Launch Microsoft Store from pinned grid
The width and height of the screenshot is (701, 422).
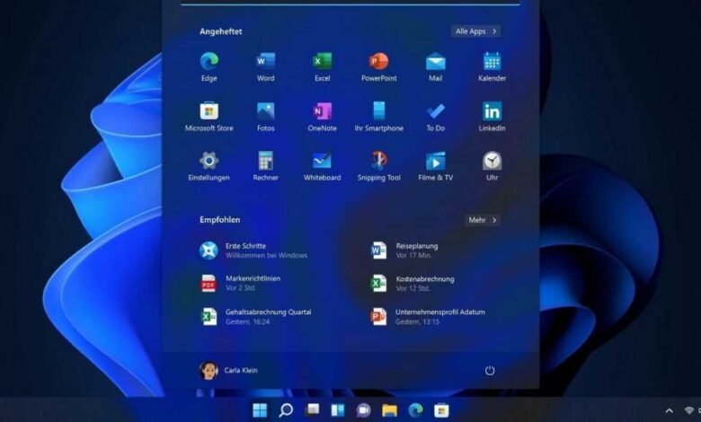tap(209, 117)
